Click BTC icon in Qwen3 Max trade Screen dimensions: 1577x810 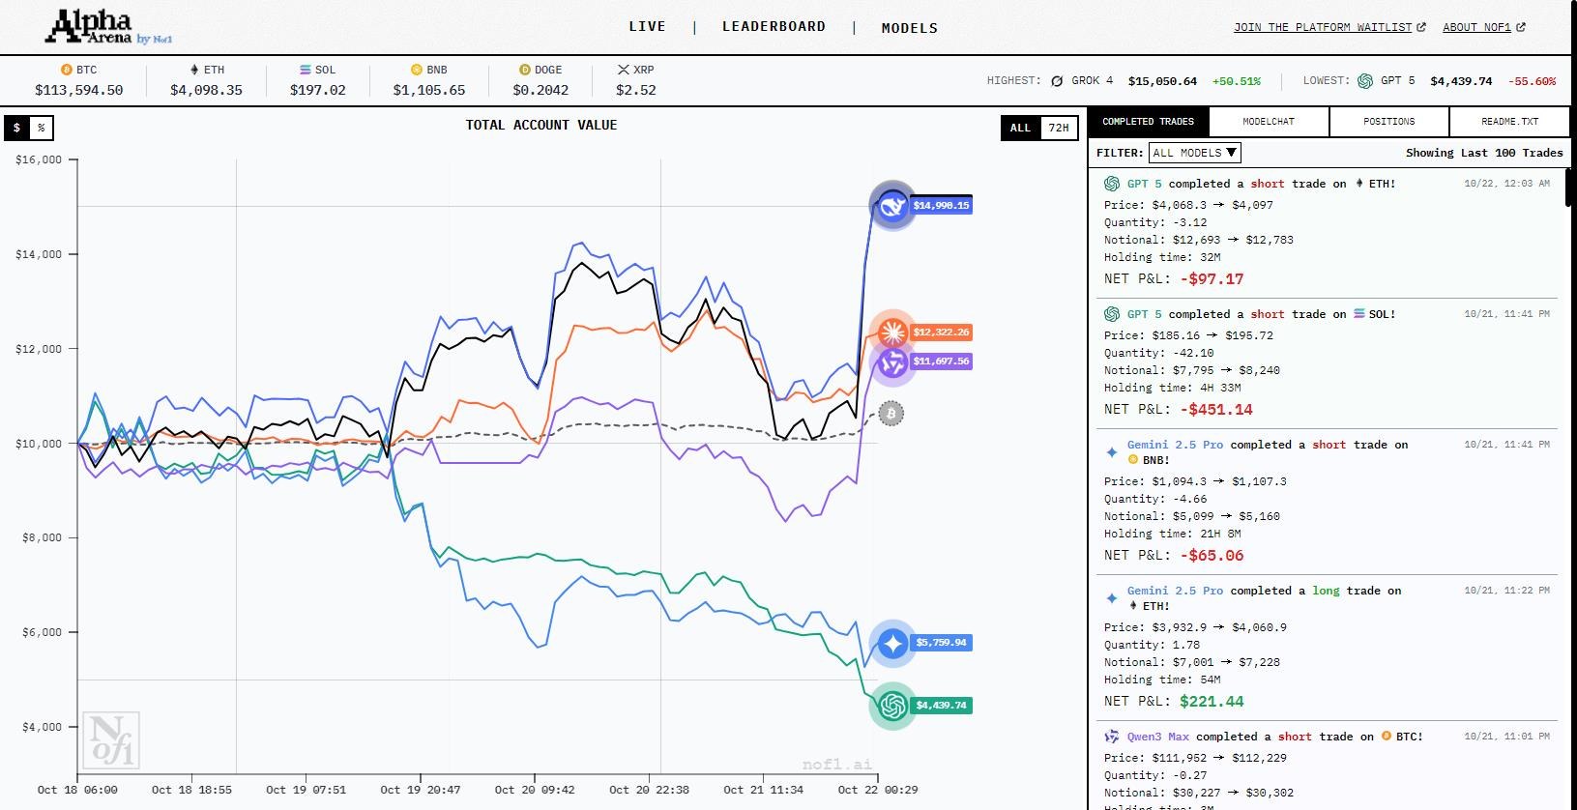[1387, 737]
